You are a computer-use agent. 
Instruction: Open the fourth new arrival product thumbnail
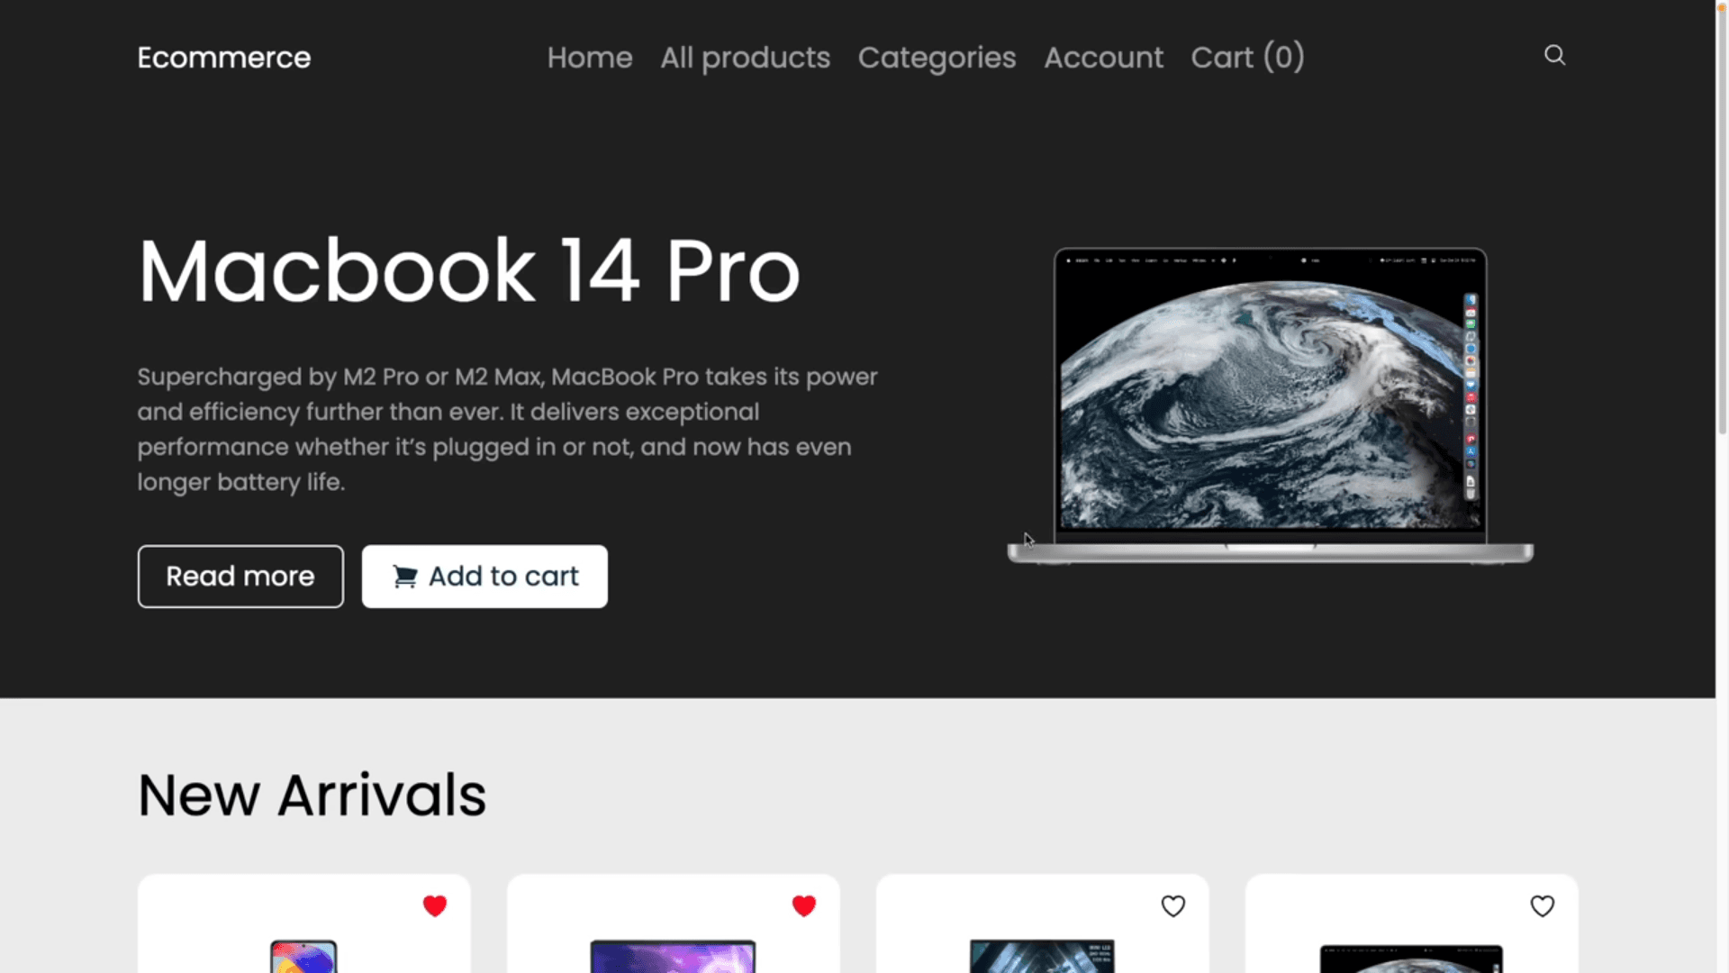pos(1411,959)
